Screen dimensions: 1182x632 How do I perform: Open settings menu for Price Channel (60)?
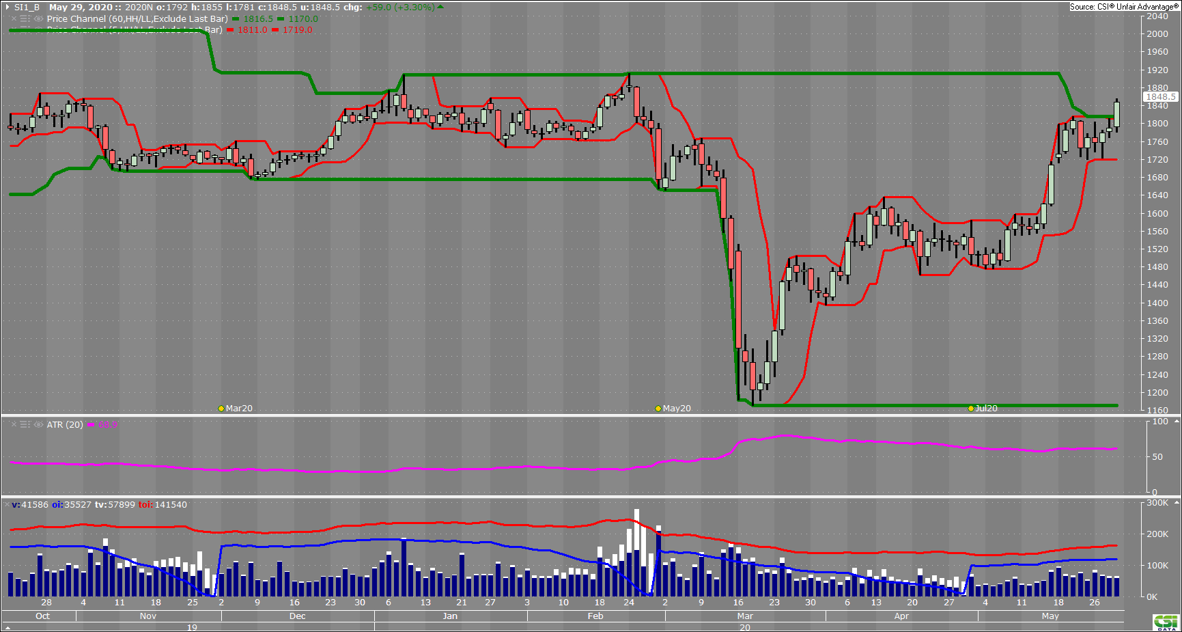(25, 19)
